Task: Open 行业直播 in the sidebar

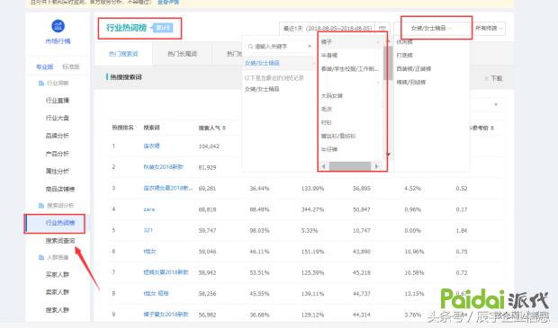Action: coord(58,101)
